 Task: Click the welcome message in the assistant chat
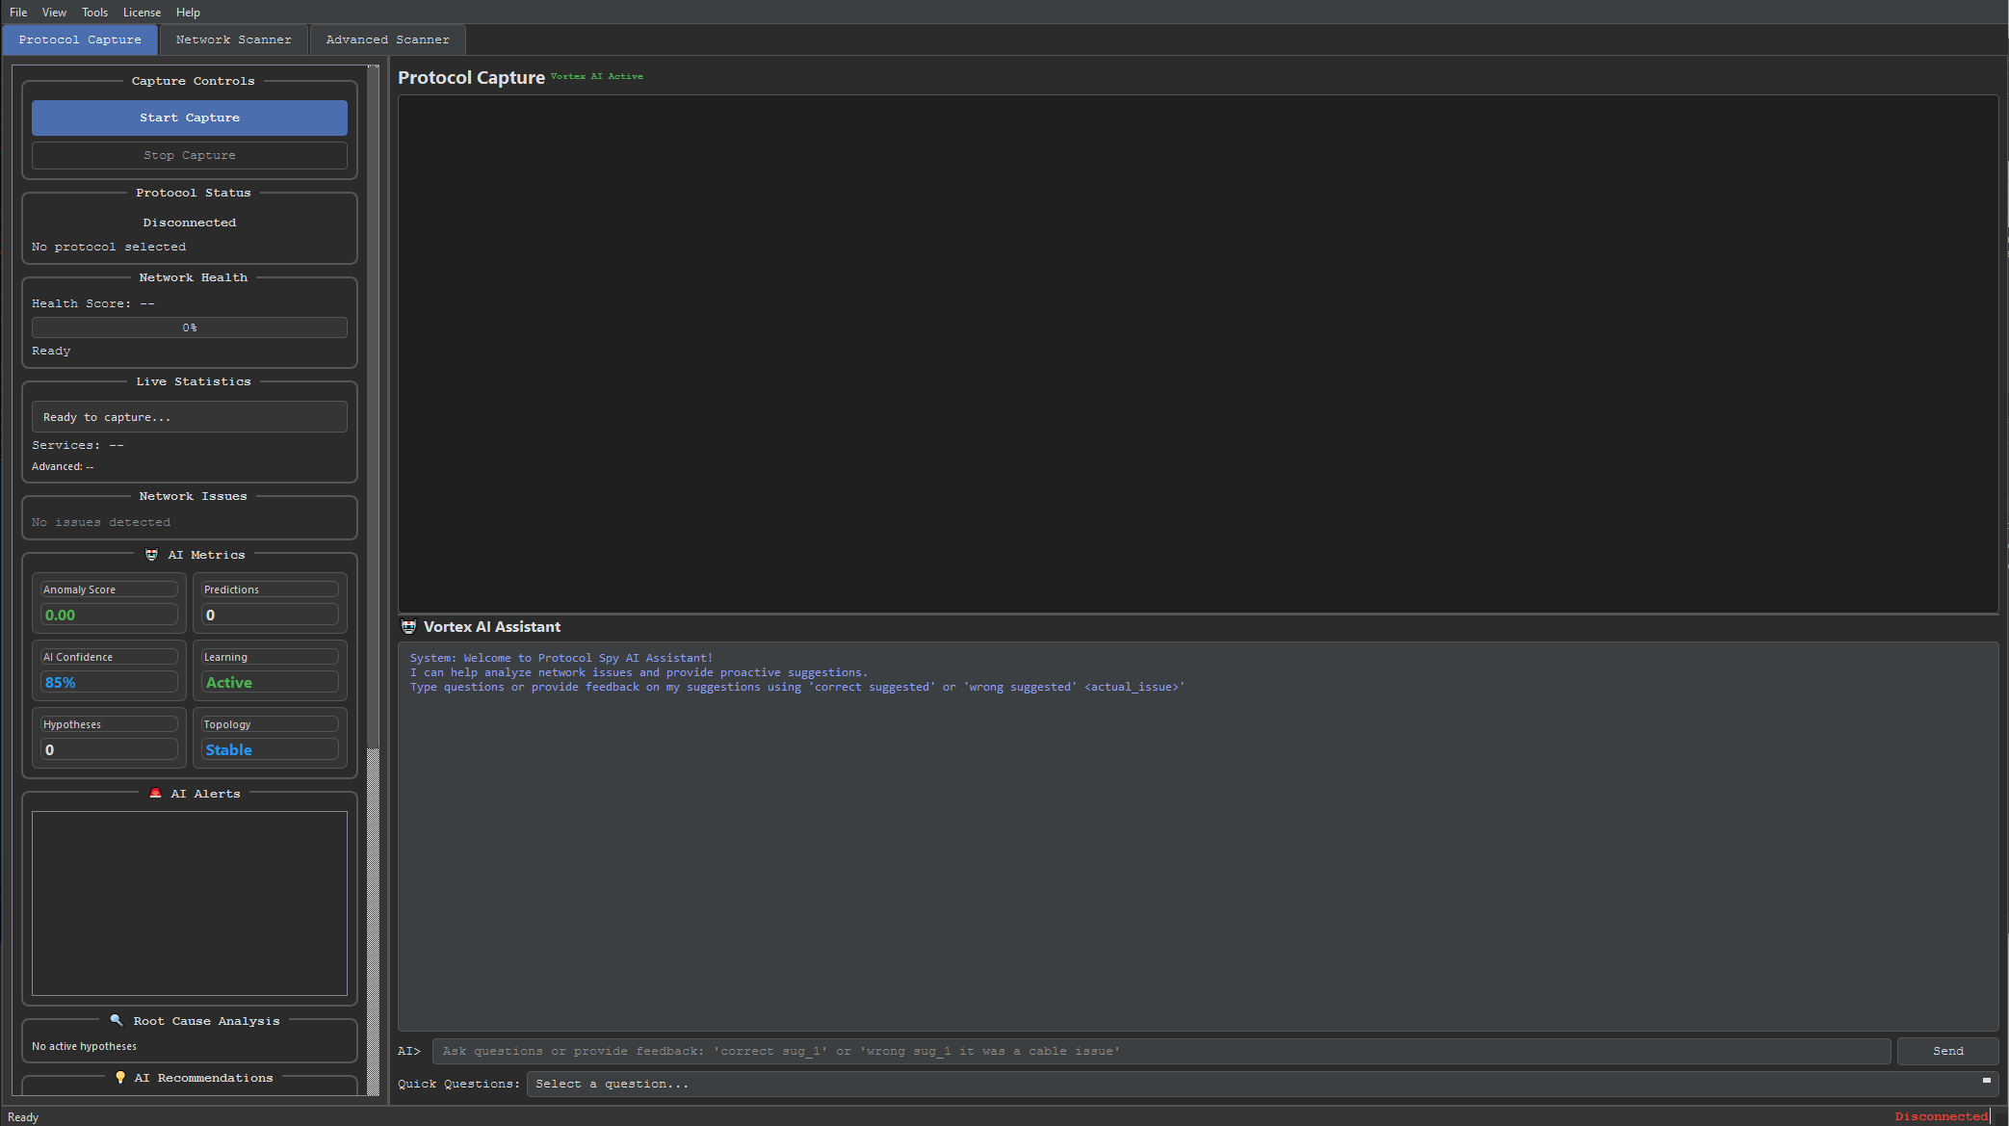pyautogui.click(x=797, y=672)
